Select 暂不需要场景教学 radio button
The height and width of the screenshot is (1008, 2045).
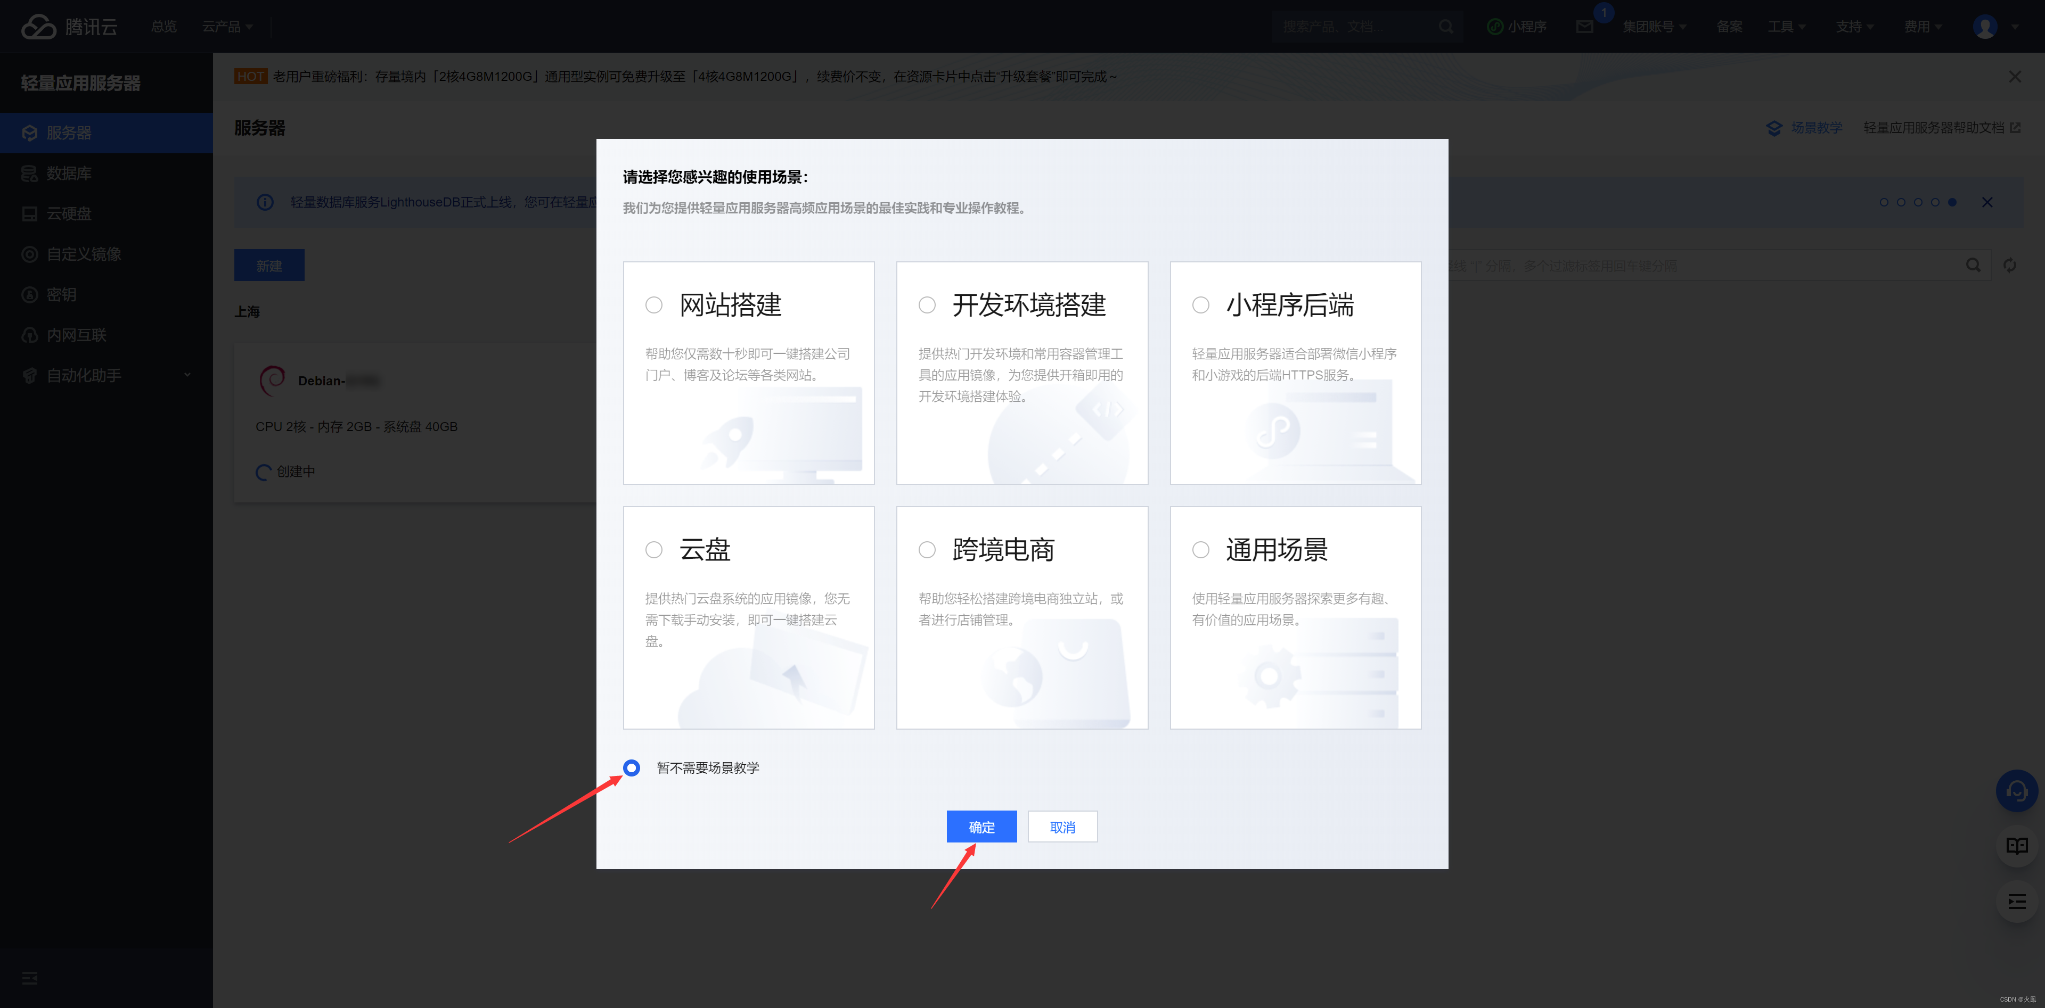(631, 767)
